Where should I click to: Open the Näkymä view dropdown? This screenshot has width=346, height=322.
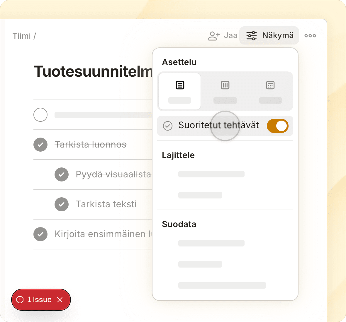269,35
